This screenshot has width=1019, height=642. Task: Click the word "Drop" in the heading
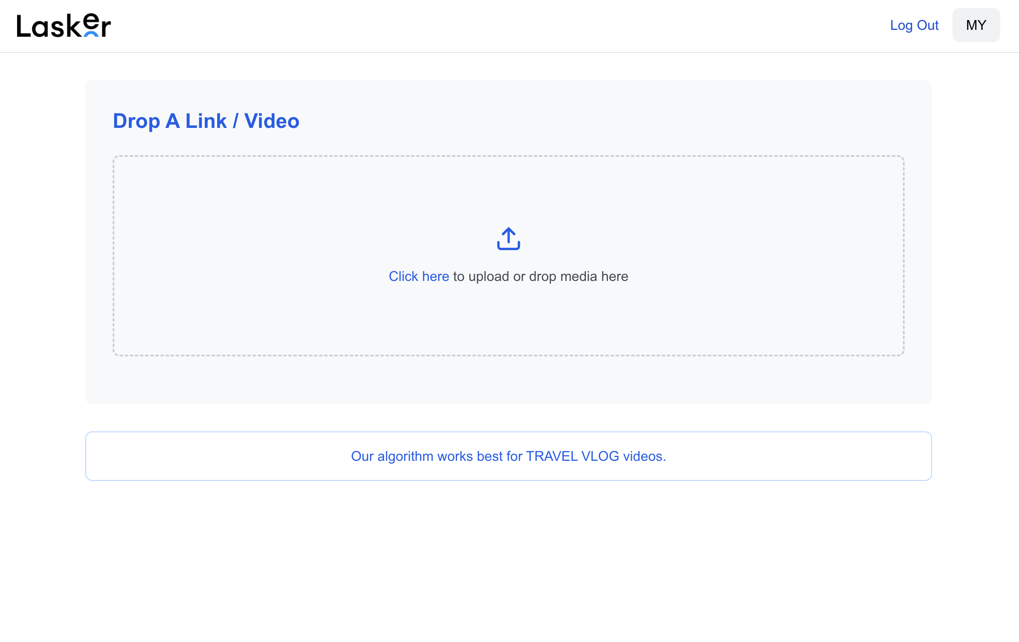point(136,121)
